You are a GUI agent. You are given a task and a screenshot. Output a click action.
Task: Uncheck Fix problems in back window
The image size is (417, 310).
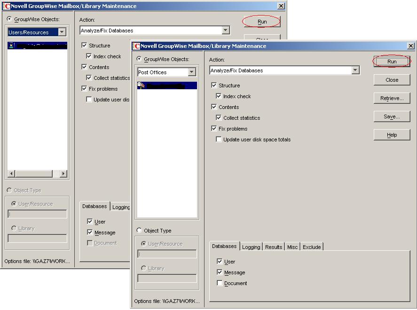[x=84, y=89]
